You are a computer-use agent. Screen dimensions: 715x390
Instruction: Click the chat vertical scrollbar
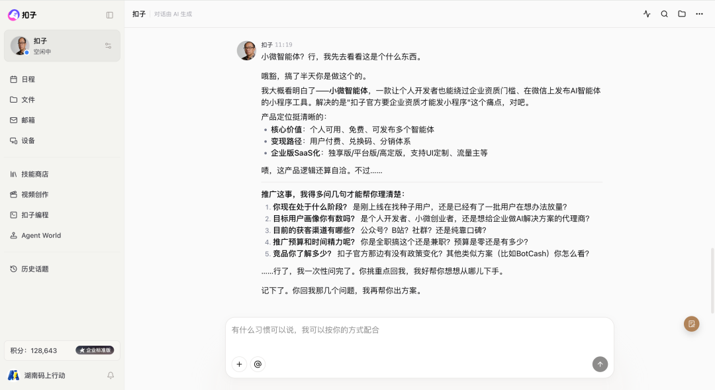[712, 281]
